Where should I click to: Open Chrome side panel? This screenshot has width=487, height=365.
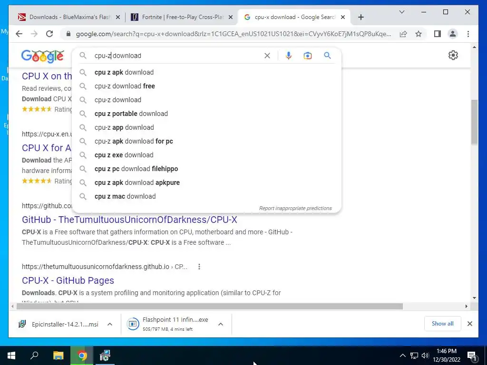438,34
